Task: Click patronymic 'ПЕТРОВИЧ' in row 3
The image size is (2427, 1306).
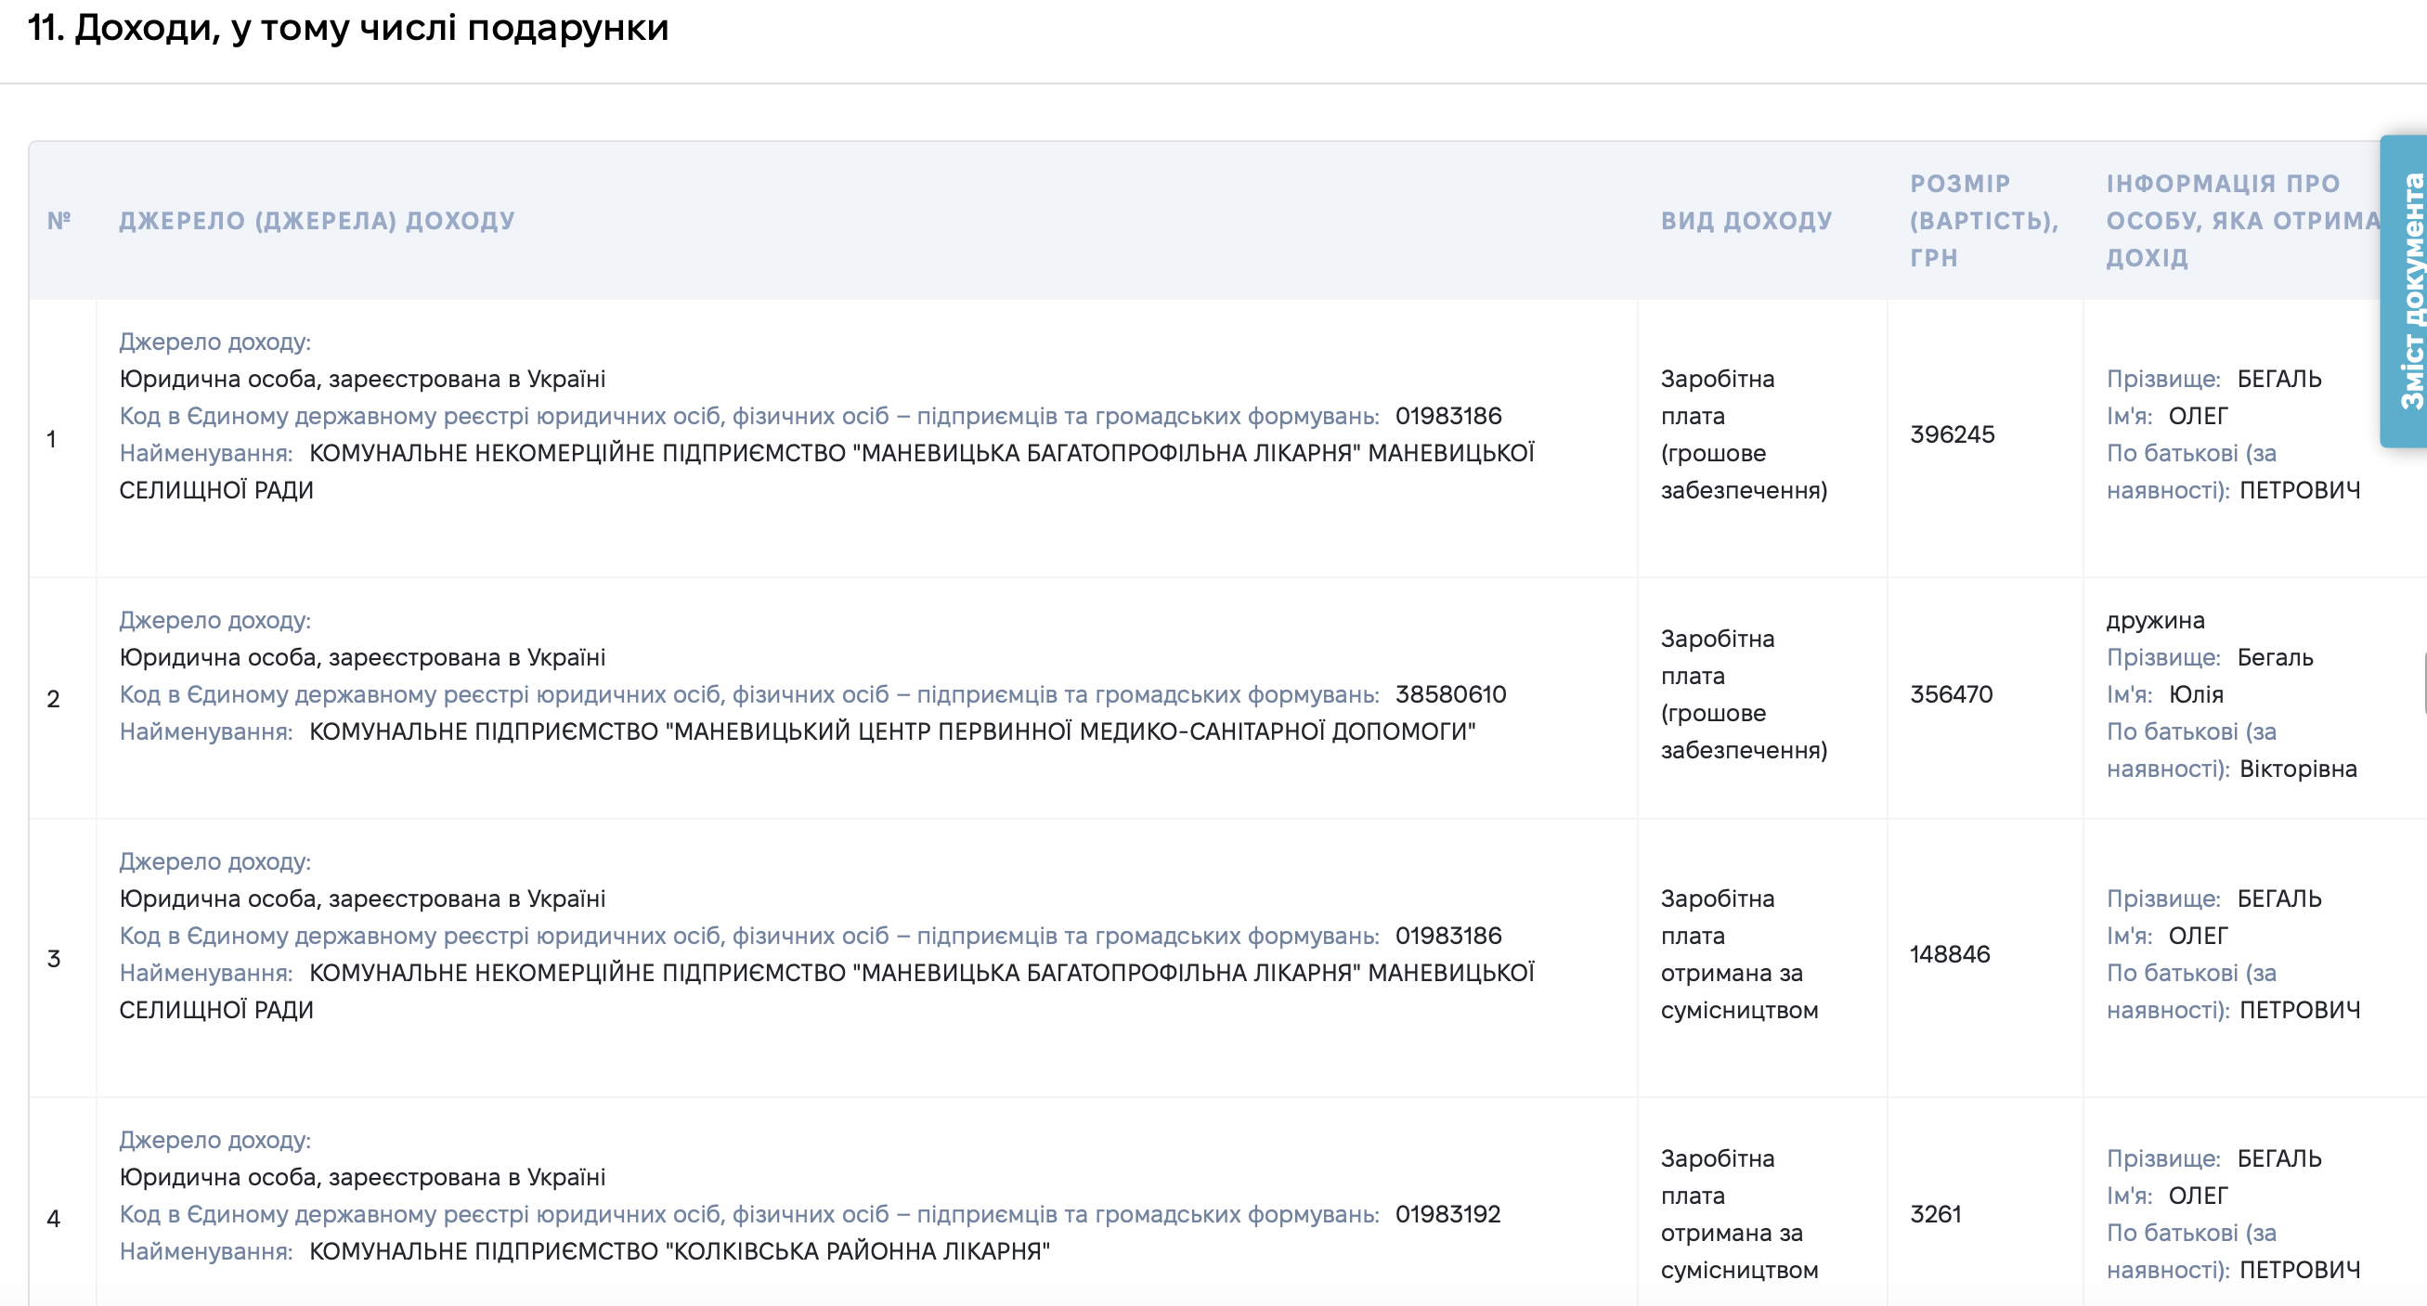Action: (2300, 1009)
